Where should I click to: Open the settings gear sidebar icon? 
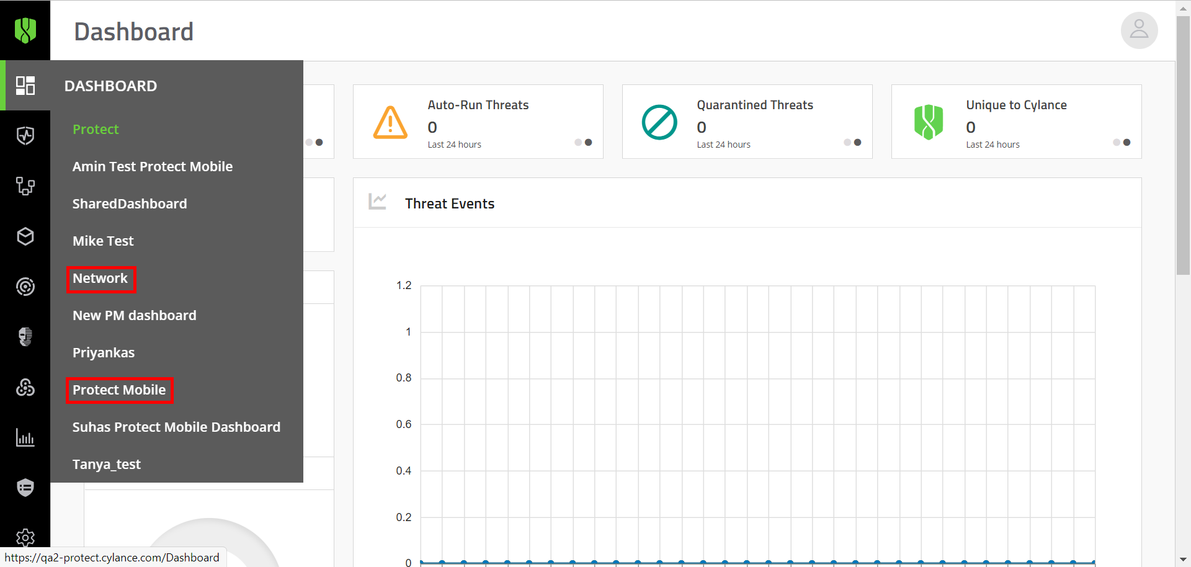click(x=25, y=537)
